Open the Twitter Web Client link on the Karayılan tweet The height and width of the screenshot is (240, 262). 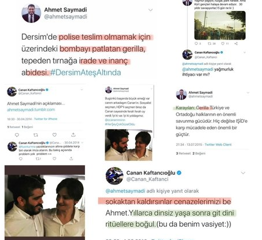(218, 145)
